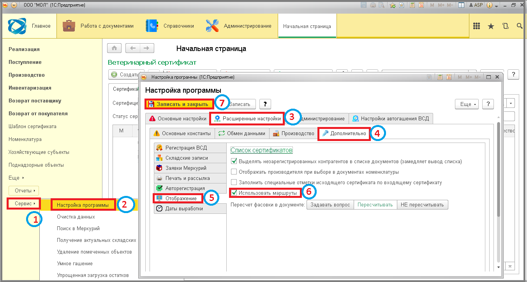
Task: Open the functions grid menu icon
Action: [x=476, y=26]
